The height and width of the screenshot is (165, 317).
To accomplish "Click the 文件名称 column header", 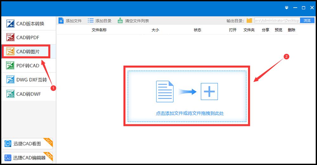I will tap(99, 30).
